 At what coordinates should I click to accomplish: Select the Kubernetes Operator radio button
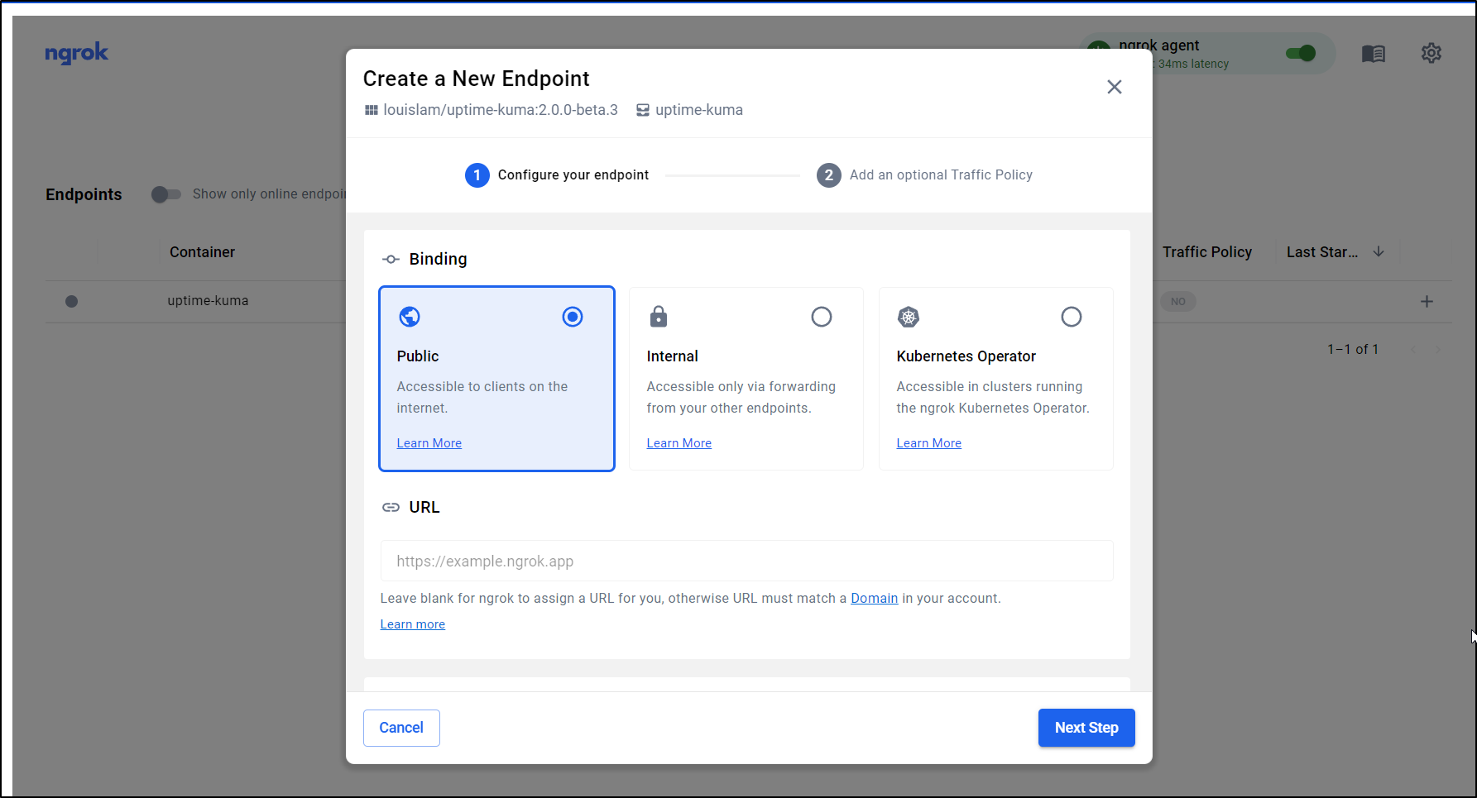tap(1071, 317)
